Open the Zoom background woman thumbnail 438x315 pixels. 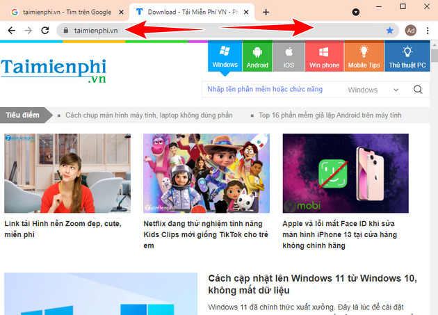click(67, 173)
